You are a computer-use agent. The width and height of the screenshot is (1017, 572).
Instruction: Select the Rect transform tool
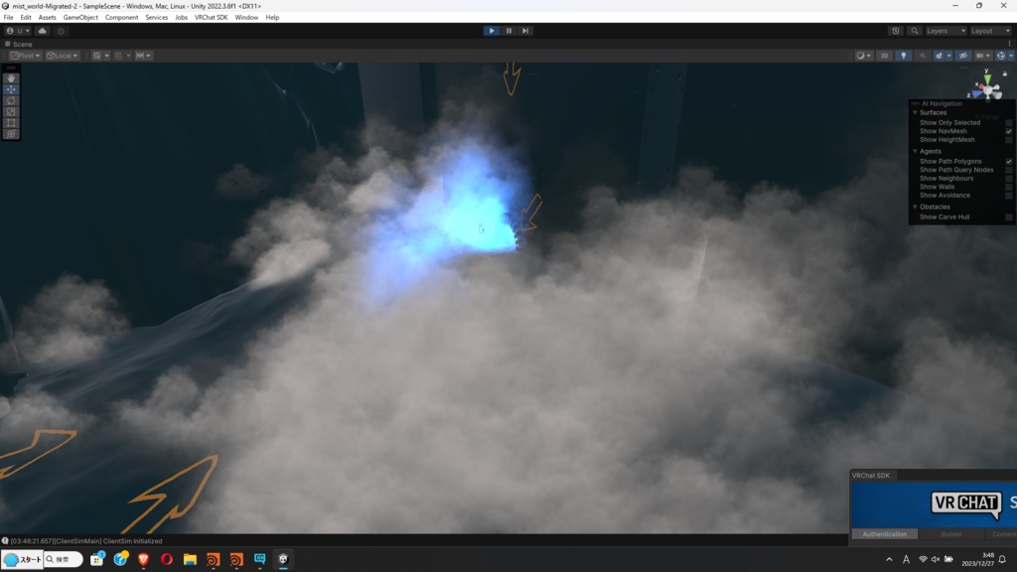(11, 122)
